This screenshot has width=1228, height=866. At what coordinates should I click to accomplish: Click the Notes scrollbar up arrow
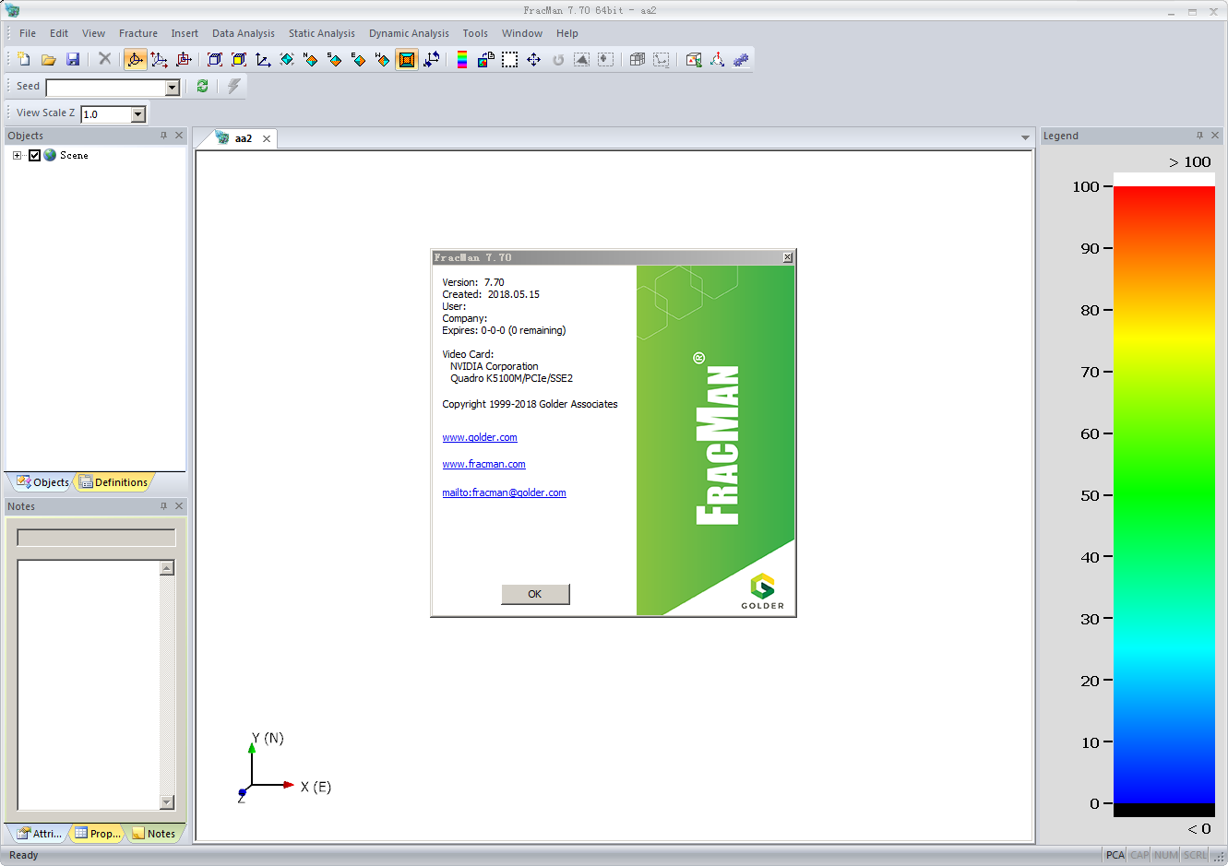point(167,568)
